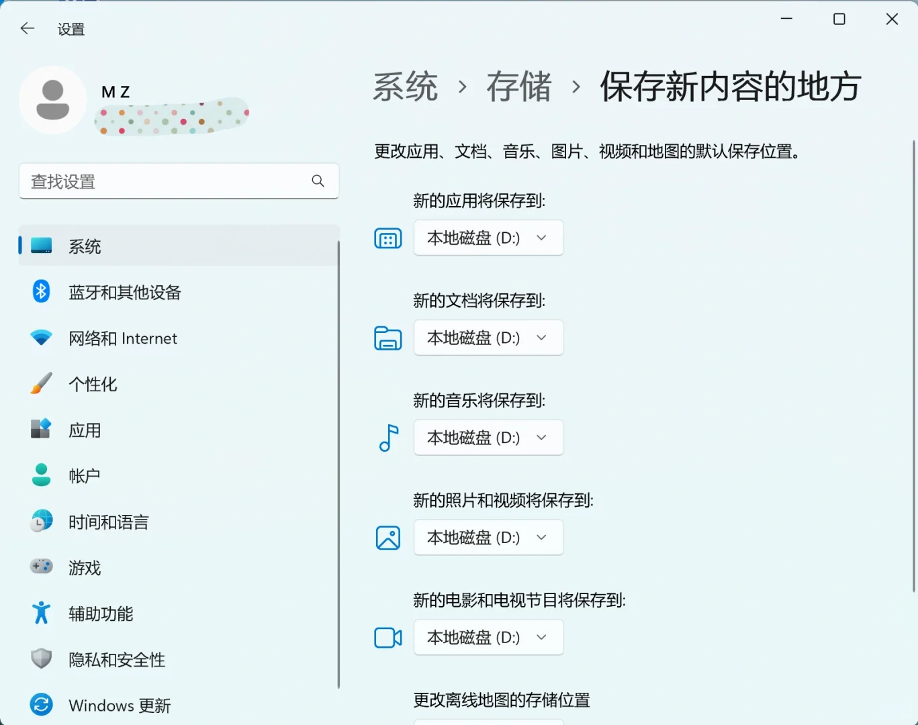Click the Bluetooth icon for 蓝牙和其他设备
Viewport: 918px width, 725px height.
click(x=41, y=291)
